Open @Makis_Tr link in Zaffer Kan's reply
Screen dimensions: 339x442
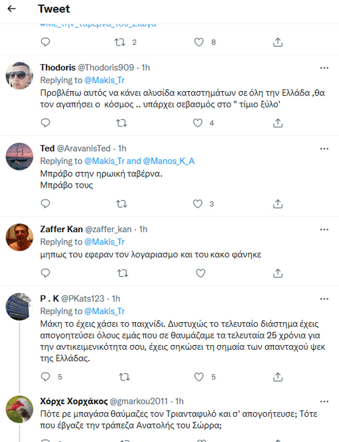pyautogui.click(x=104, y=242)
